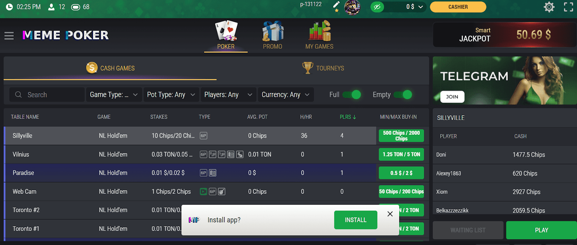Screen dimensions: 577x245
Task: Click the Poker cards icon
Action: pos(226,31)
